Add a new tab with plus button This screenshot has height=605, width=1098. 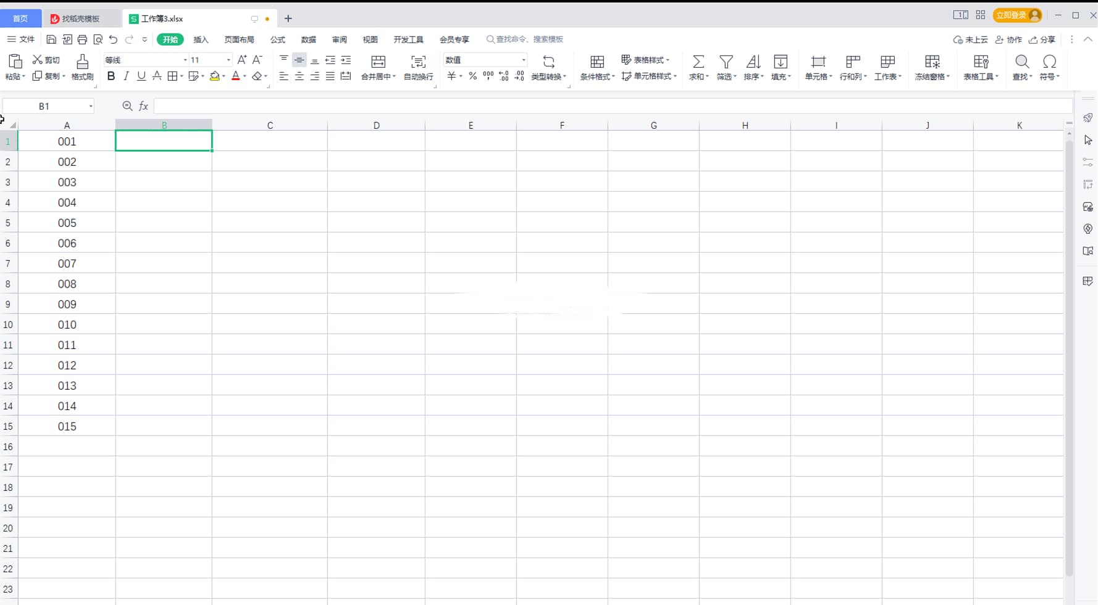click(x=288, y=19)
